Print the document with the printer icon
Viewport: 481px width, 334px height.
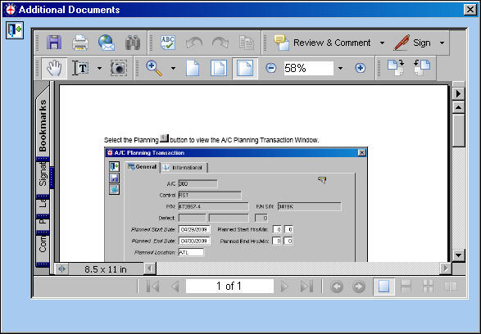tap(80, 43)
